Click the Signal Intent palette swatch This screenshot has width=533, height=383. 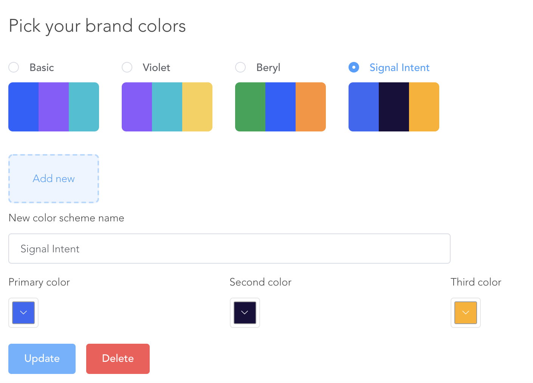click(x=394, y=107)
